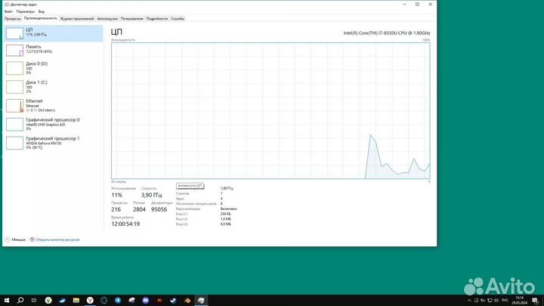Screen dimensions: 544x306
Task: Show hidden system tray icons
Action: [x=469, y=301]
